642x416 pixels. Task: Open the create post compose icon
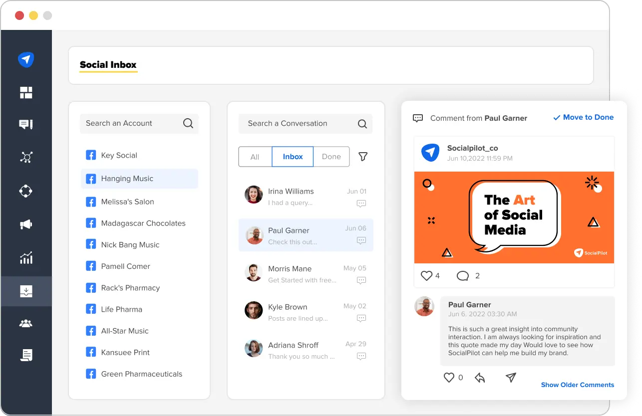point(26,125)
